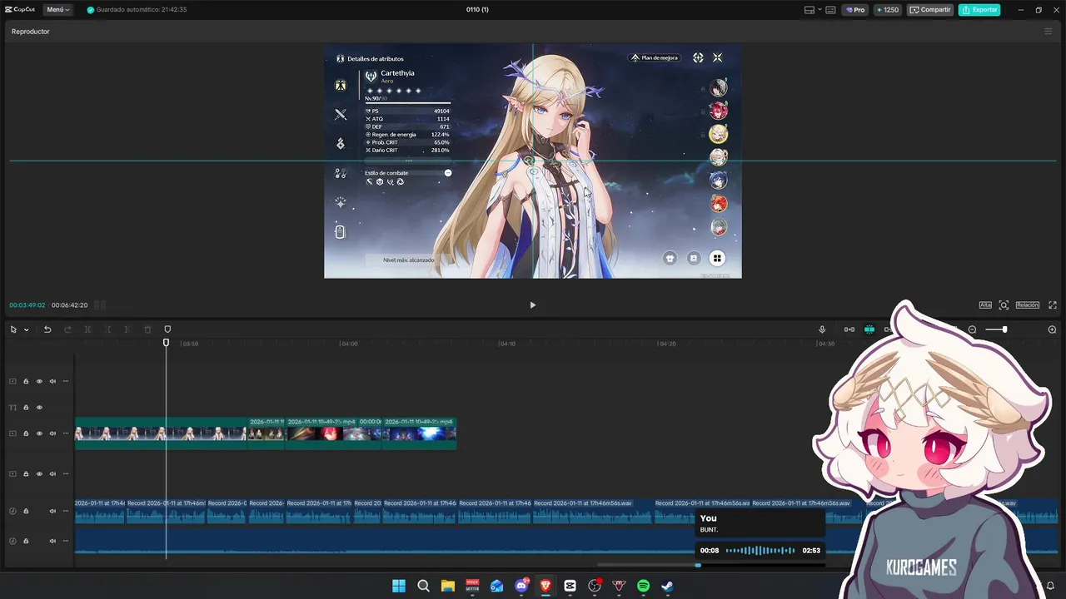This screenshot has height=599, width=1066.
Task: Open Windows Start menu
Action: [399, 586]
